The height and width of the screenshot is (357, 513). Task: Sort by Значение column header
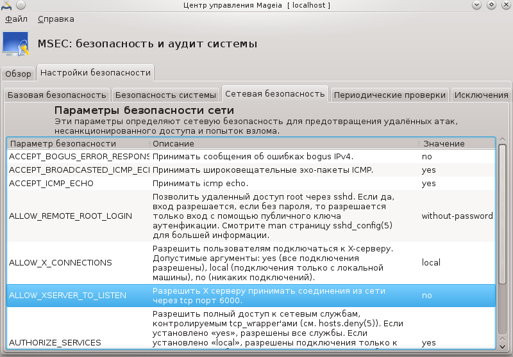coord(457,143)
